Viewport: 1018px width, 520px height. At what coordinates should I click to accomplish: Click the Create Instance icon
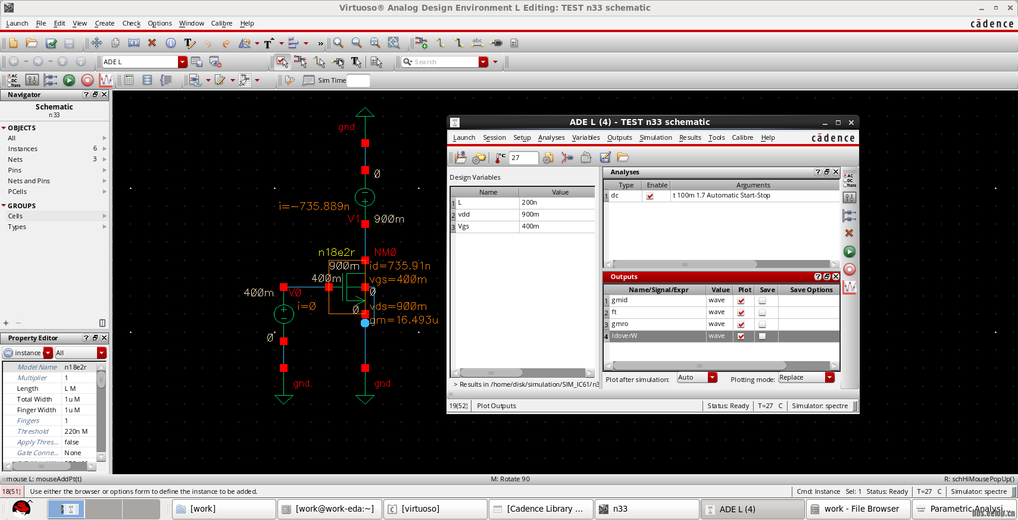coord(421,43)
